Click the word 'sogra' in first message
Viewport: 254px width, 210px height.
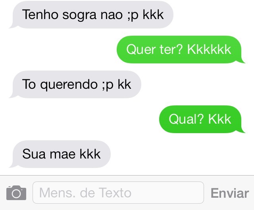(x=79, y=15)
